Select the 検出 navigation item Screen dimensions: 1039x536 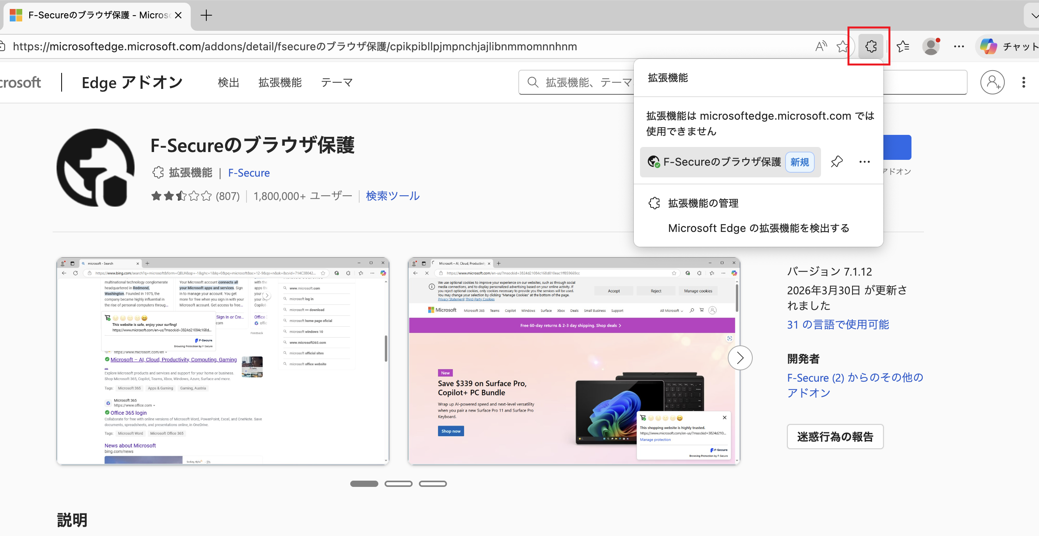[228, 82]
